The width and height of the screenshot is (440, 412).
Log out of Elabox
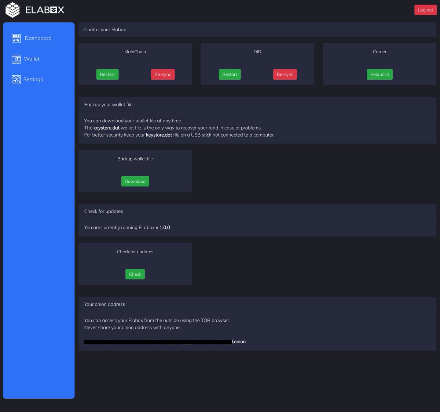425,10
